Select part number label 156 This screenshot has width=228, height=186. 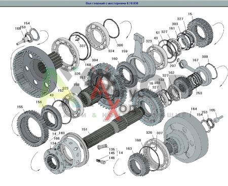(39, 102)
